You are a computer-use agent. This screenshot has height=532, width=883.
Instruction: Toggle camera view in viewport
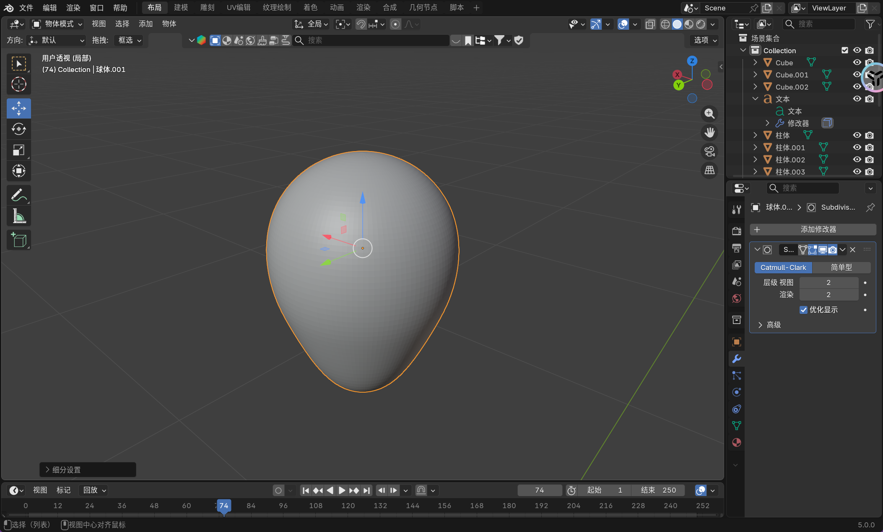point(709,152)
